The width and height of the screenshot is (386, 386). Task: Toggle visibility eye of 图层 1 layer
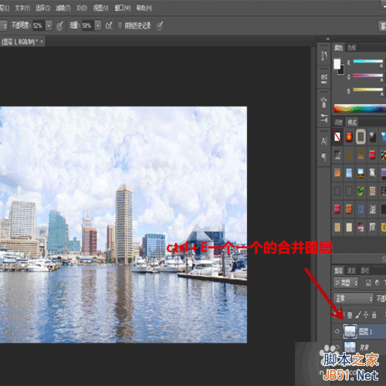pos(337,331)
